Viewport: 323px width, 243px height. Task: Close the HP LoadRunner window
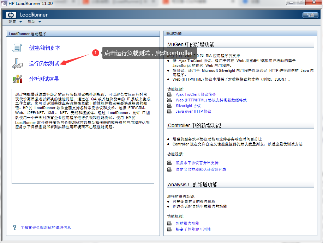click(x=314, y=2)
